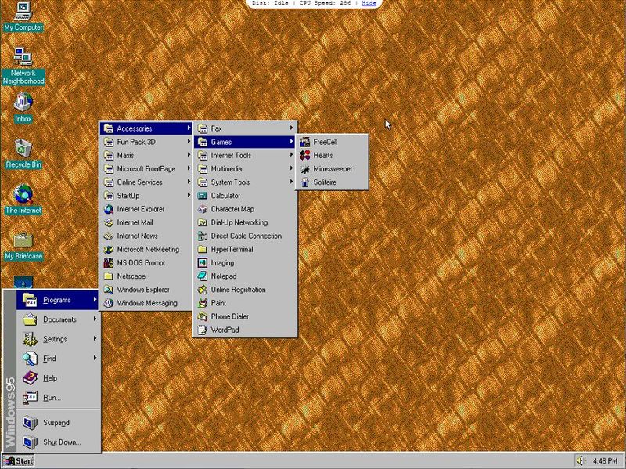Expand the Online Services group

point(146,182)
